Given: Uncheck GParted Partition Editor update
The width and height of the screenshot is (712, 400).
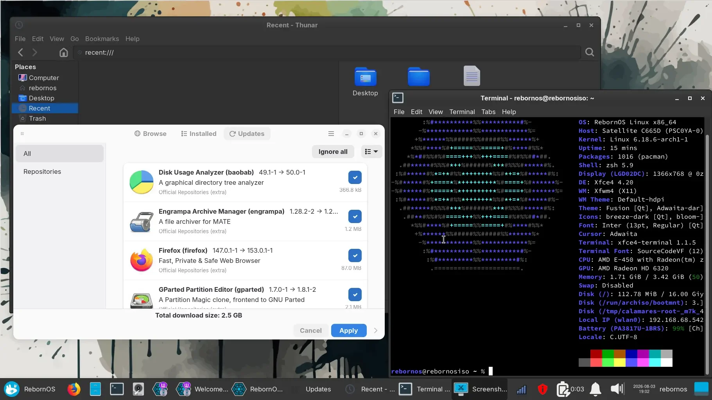Looking at the screenshot, I should pos(355,295).
